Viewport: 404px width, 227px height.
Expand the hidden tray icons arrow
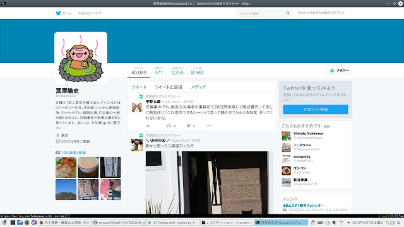(348, 223)
